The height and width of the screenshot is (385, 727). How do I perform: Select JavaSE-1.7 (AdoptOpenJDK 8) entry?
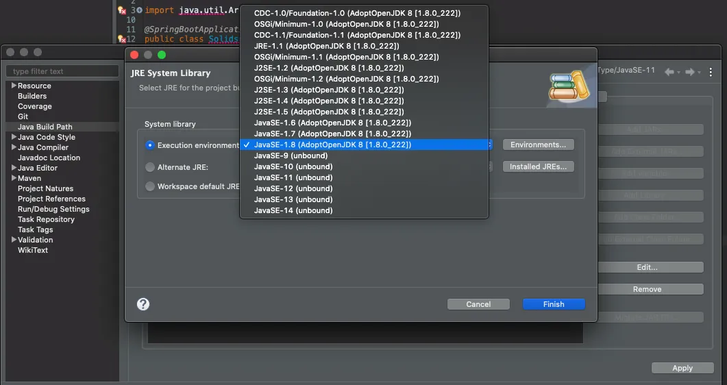tap(332, 134)
